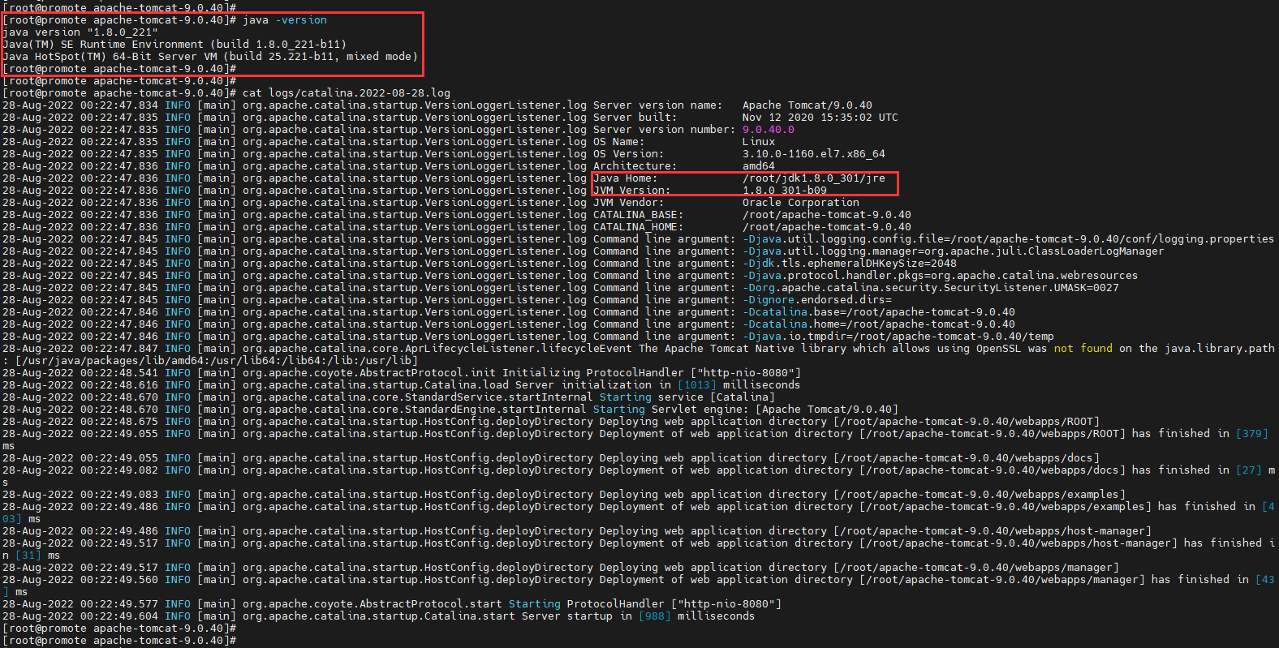Viewport: 1279px width, 648px height.
Task: Click the magenta version number '9.0.40.0'
Action: (769, 130)
